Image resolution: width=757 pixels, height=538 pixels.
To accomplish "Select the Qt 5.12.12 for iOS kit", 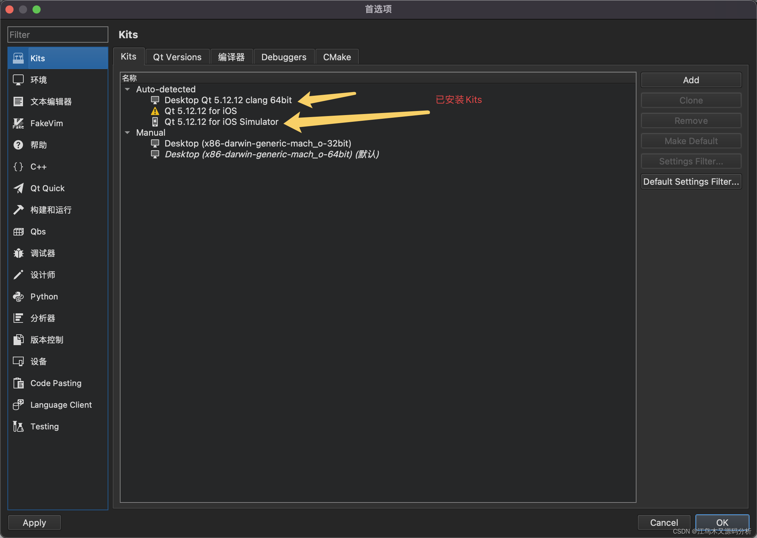I will pos(200,111).
